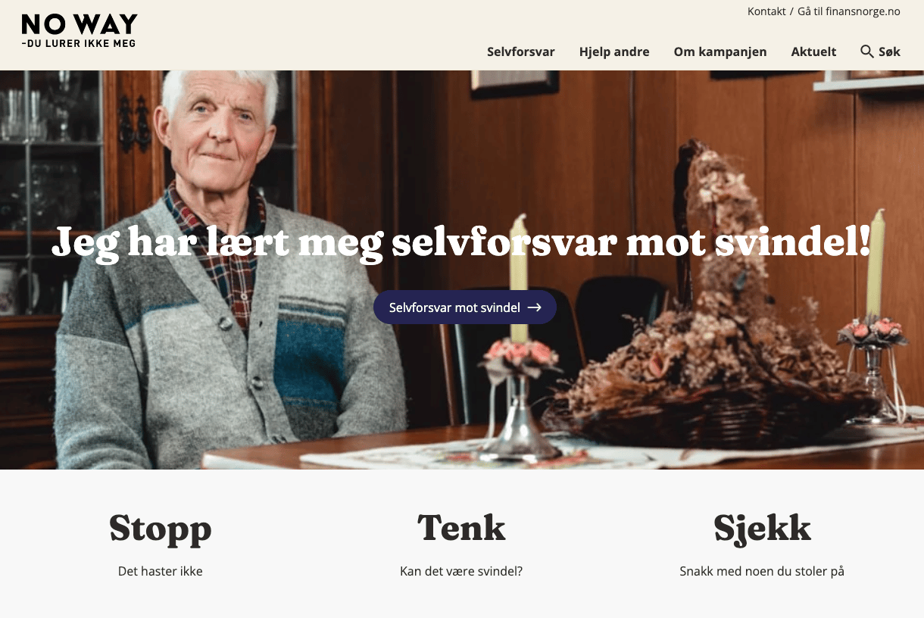Select Aktuelt in the navigation bar

coord(813,51)
